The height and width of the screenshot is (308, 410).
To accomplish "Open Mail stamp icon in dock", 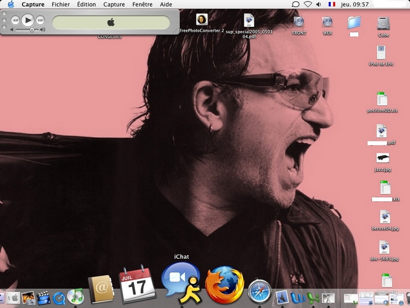I will (x=281, y=297).
